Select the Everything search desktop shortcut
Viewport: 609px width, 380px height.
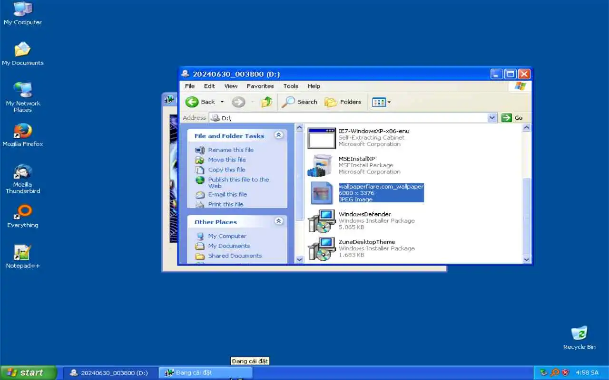click(22, 216)
